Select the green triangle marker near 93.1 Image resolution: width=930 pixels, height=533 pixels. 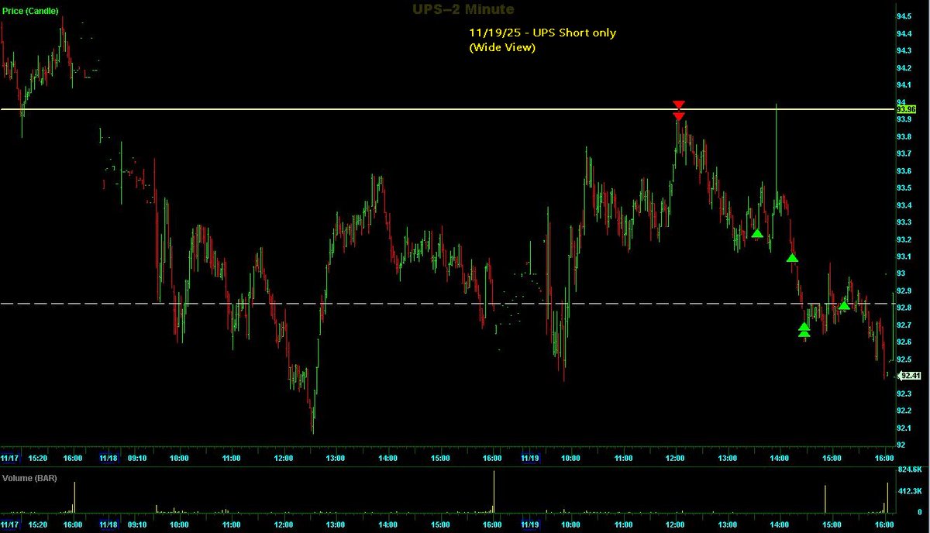pyautogui.click(x=792, y=258)
